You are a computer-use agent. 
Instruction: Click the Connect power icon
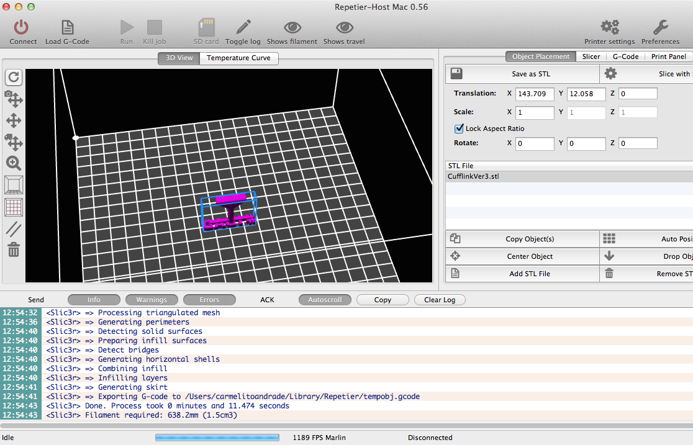(x=21, y=27)
